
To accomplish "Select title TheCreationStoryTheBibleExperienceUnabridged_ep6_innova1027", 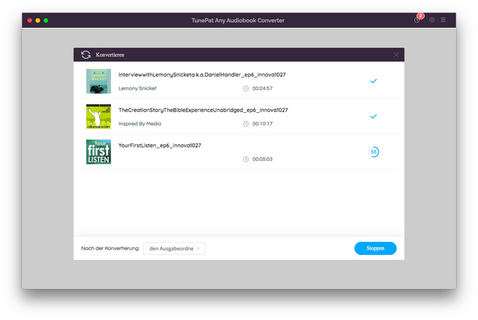I will point(203,110).
